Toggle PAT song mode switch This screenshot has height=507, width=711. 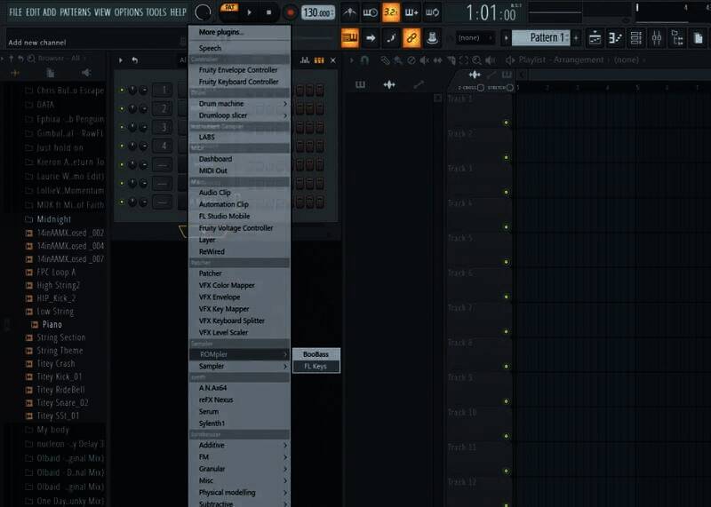click(229, 8)
